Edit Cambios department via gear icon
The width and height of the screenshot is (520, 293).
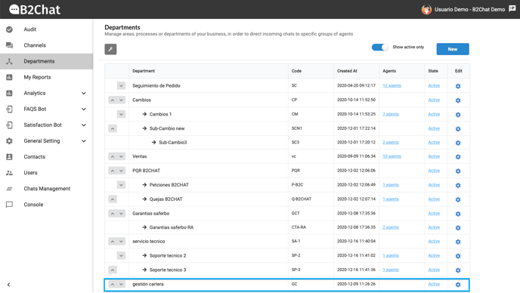[x=458, y=100]
